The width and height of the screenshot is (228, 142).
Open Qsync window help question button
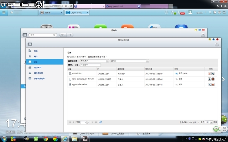click(217, 44)
